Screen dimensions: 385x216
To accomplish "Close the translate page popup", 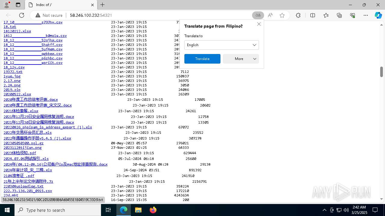I will [x=259, y=24].
